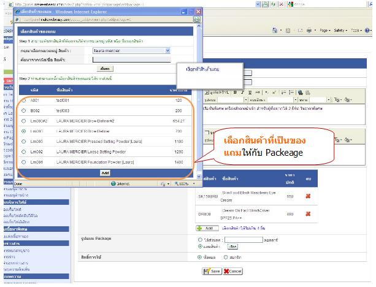This screenshot has height=287, width=376.
Task: Select the Lm003 Pressed Setting Powder radio
Action: point(23,142)
